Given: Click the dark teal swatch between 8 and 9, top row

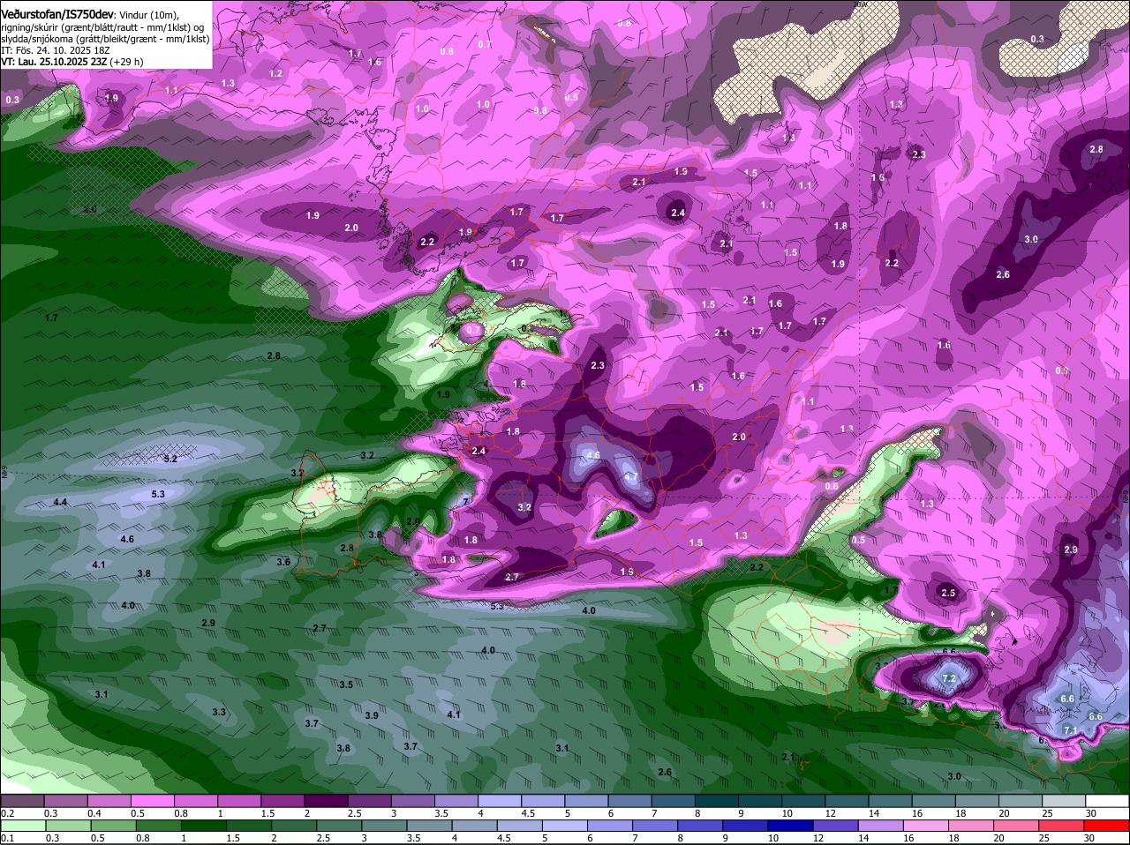Looking at the screenshot, I should 719,801.
